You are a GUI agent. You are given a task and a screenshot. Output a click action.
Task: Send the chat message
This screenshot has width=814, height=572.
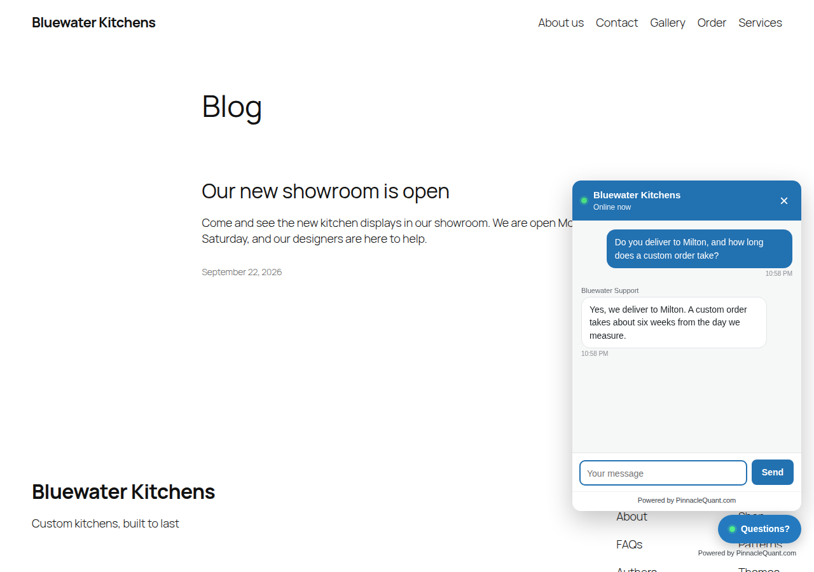pyautogui.click(x=773, y=472)
